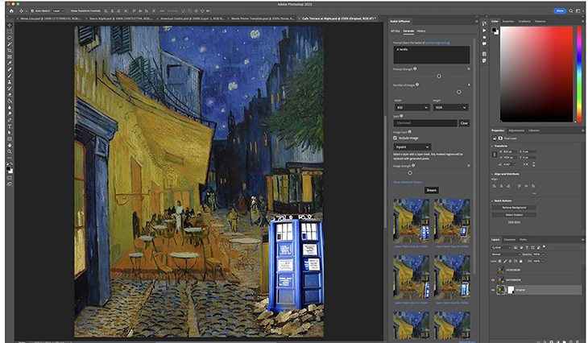Toggle the width-height link icon in Transform
Screen dimensions: 588x343
point(495,155)
